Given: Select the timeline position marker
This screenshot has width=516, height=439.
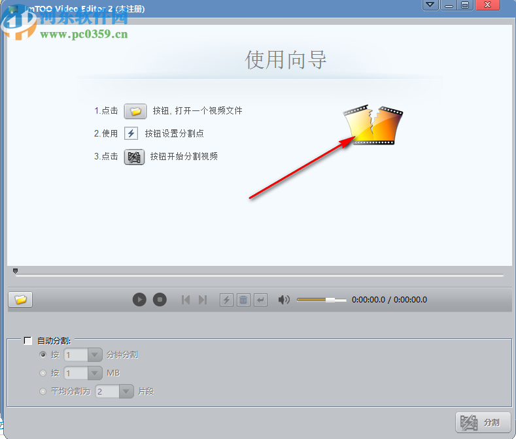Looking at the screenshot, I should tap(15, 271).
